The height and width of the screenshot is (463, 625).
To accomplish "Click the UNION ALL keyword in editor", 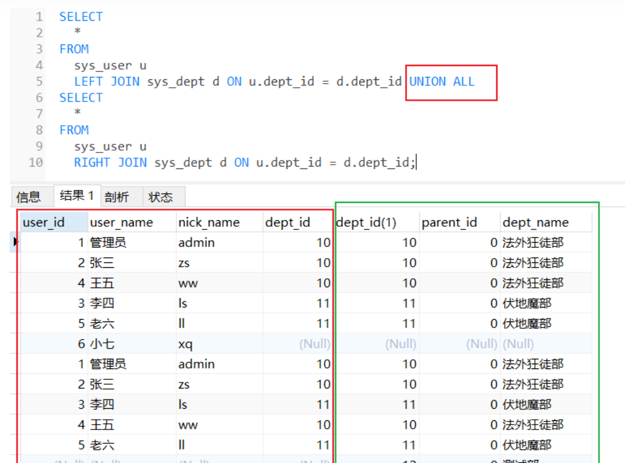I will click(x=442, y=82).
